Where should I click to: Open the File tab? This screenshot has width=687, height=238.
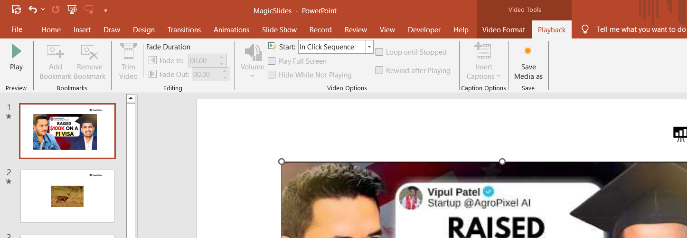tap(17, 29)
